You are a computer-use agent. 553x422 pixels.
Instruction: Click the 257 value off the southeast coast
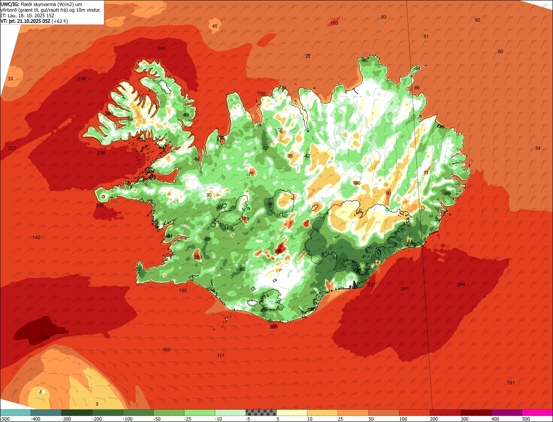point(371,284)
